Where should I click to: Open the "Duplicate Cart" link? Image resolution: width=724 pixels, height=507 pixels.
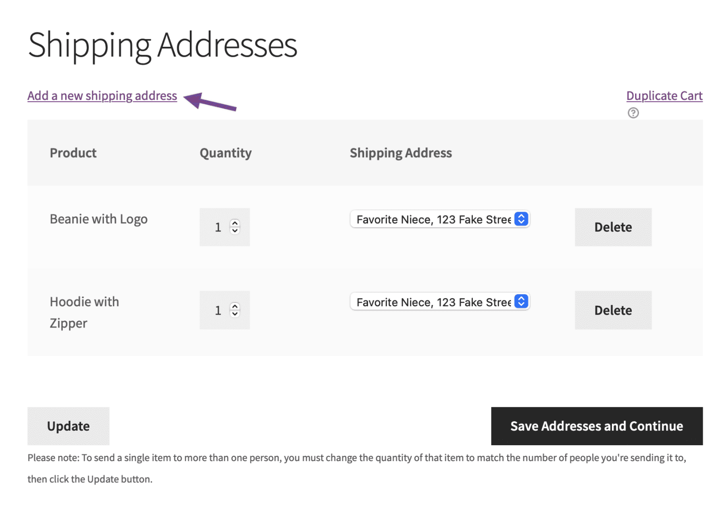tap(664, 96)
